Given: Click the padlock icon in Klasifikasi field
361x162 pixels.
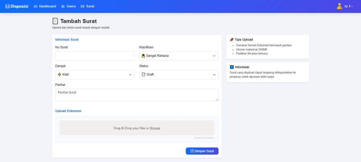Looking at the screenshot, I should tap(143, 56).
